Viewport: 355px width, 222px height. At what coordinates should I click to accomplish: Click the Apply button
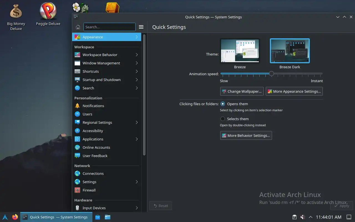[x=342, y=206]
